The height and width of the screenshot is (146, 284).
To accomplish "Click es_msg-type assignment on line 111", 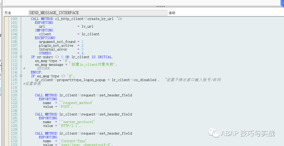I will (x=46, y=61).
